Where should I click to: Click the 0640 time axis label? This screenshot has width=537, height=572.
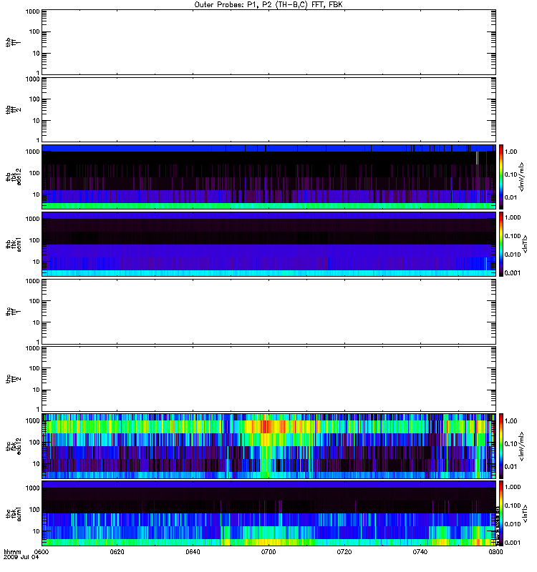coord(193,551)
